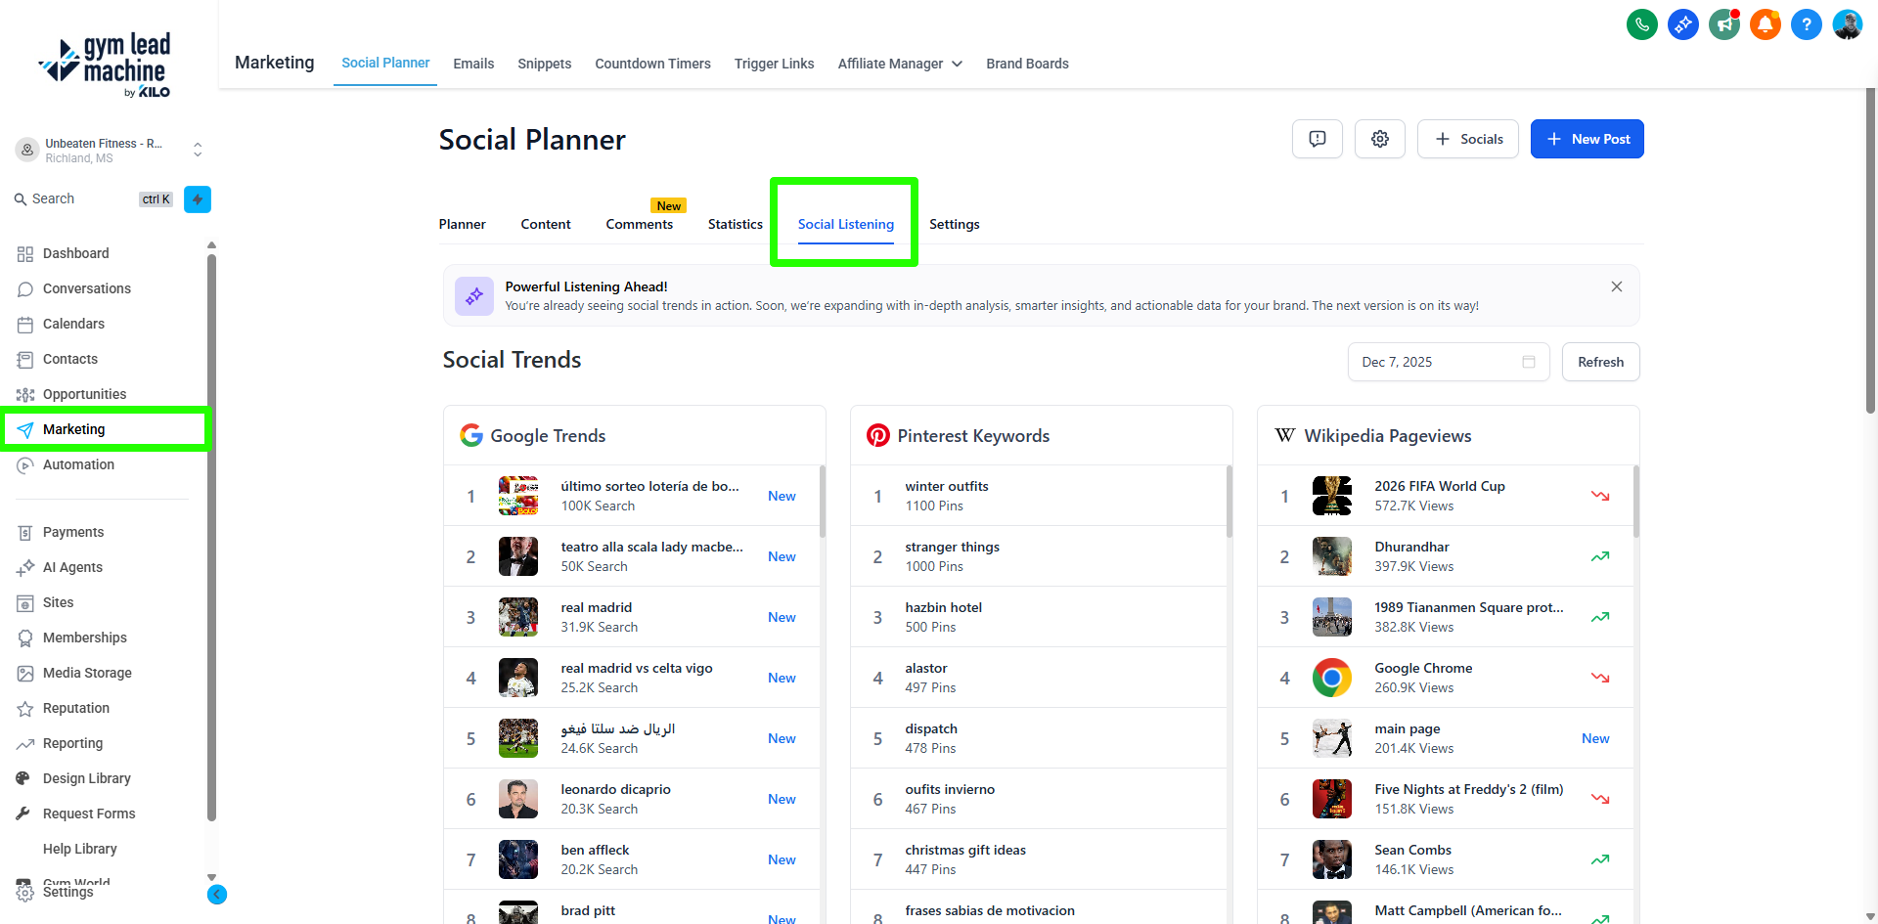Open Help Library link in sidebar
The height and width of the screenshot is (924, 1878).
pos(80,849)
